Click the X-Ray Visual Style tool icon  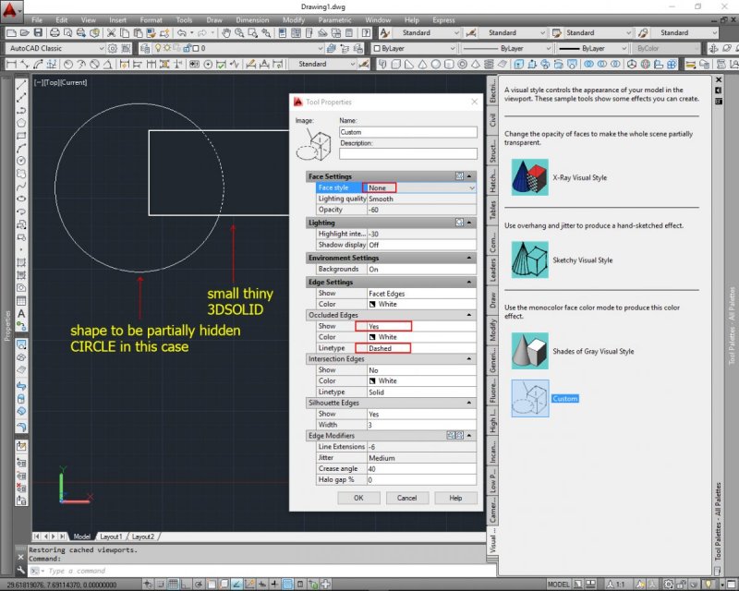pyautogui.click(x=529, y=175)
